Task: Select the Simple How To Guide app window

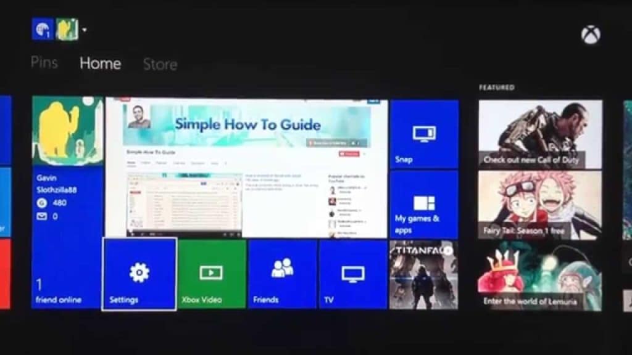Action: [247, 168]
